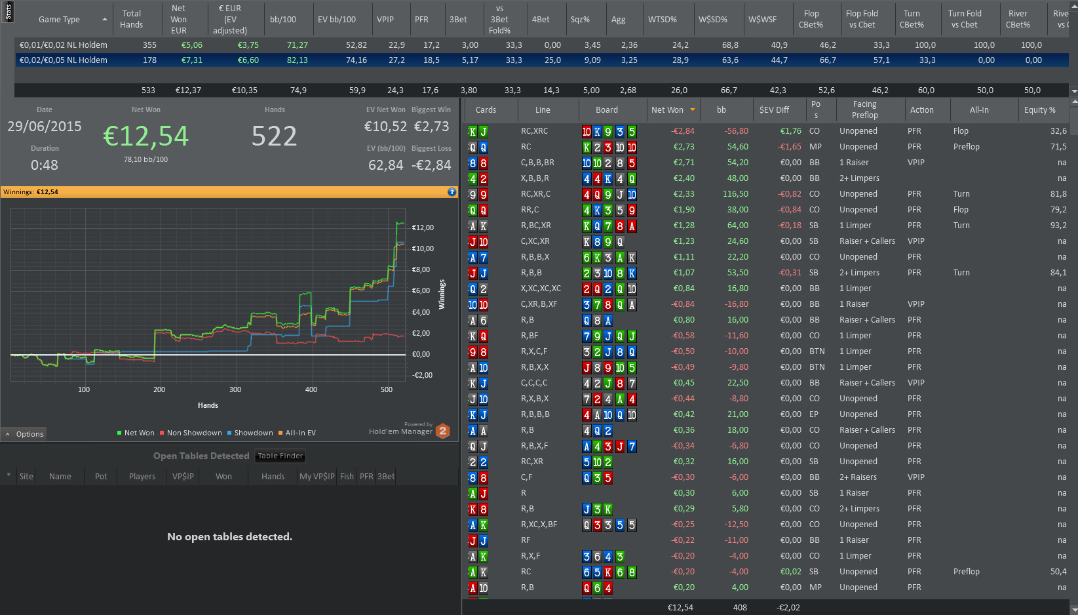
Task: Toggle Net Won line in graph legend
Action: click(136, 433)
